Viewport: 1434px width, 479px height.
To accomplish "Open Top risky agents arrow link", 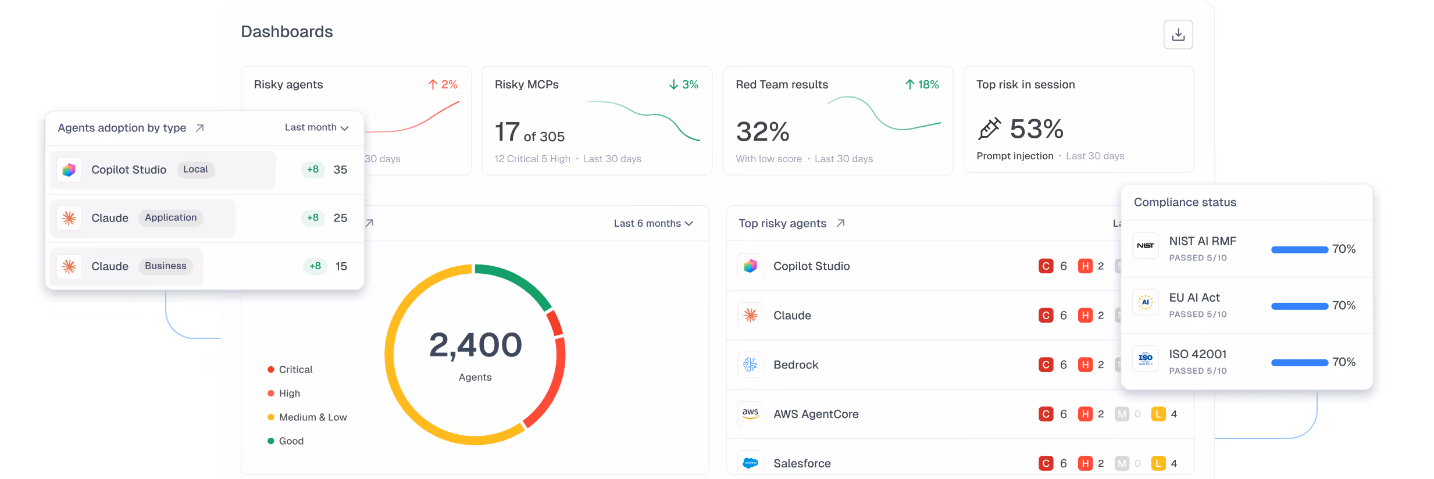I will click(x=840, y=223).
